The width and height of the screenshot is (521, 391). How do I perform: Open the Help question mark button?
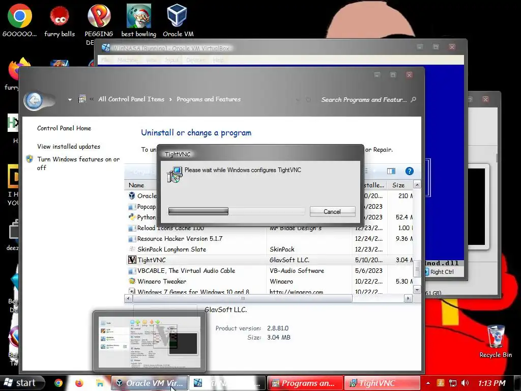click(410, 171)
